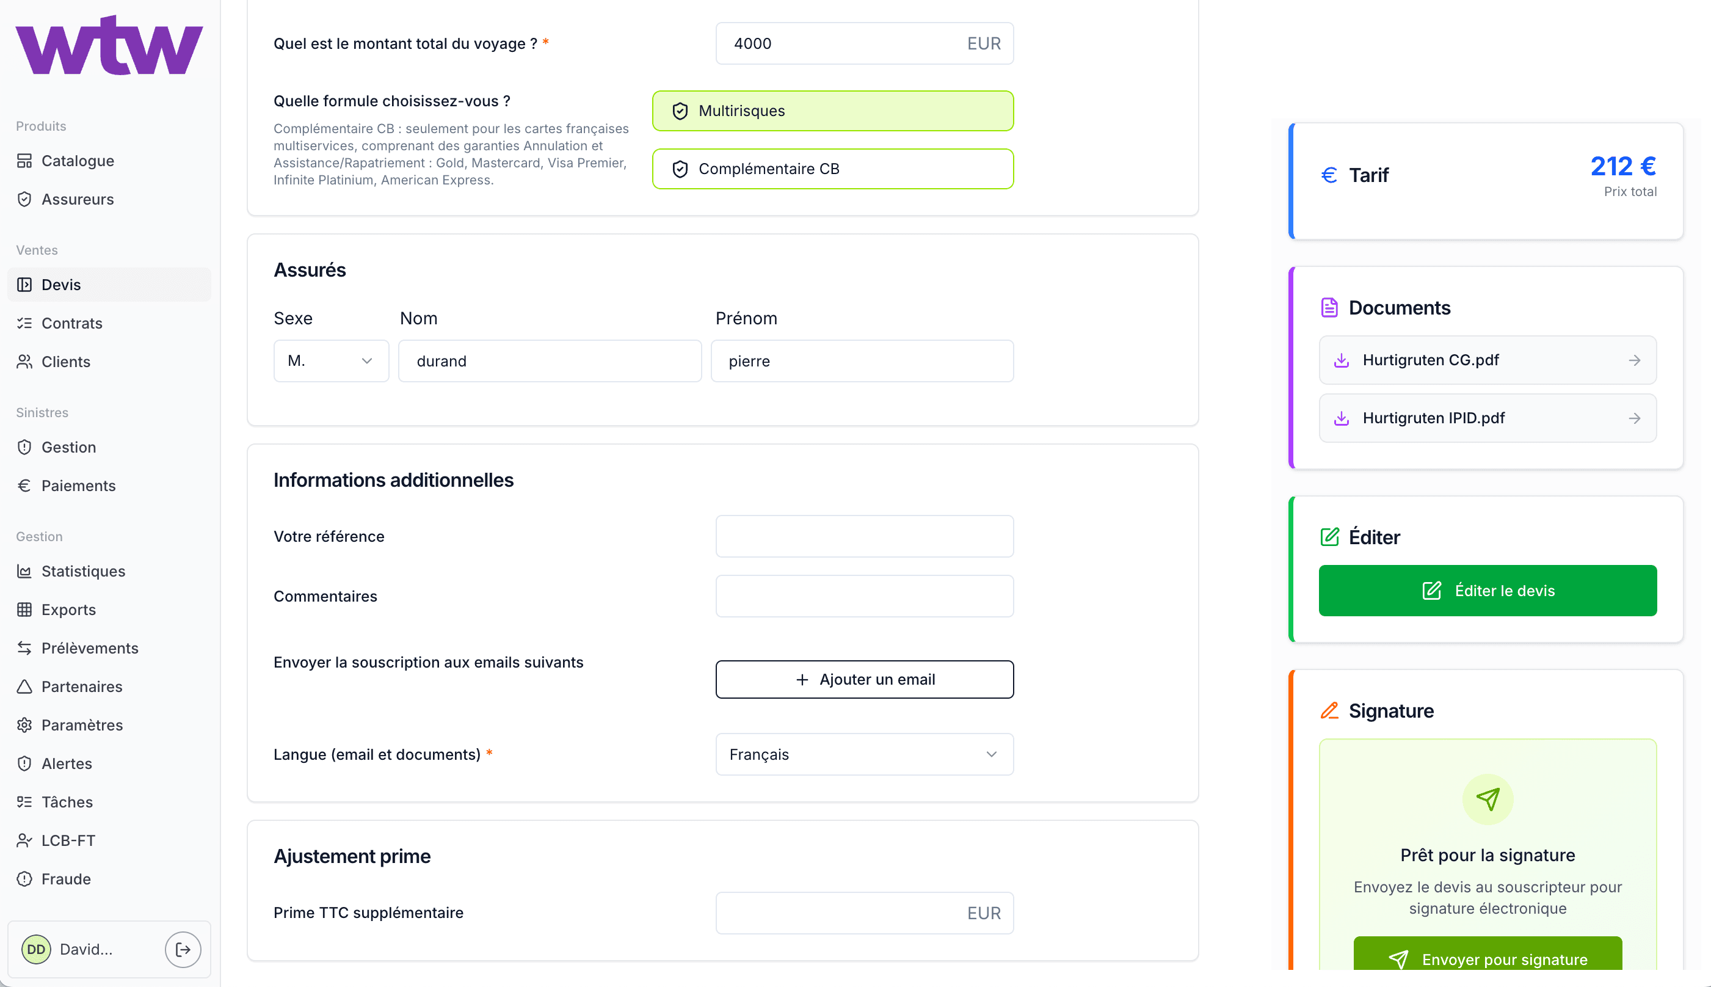Toggle the Complémentaire CB formula option
This screenshot has width=1711, height=987.
click(832, 169)
